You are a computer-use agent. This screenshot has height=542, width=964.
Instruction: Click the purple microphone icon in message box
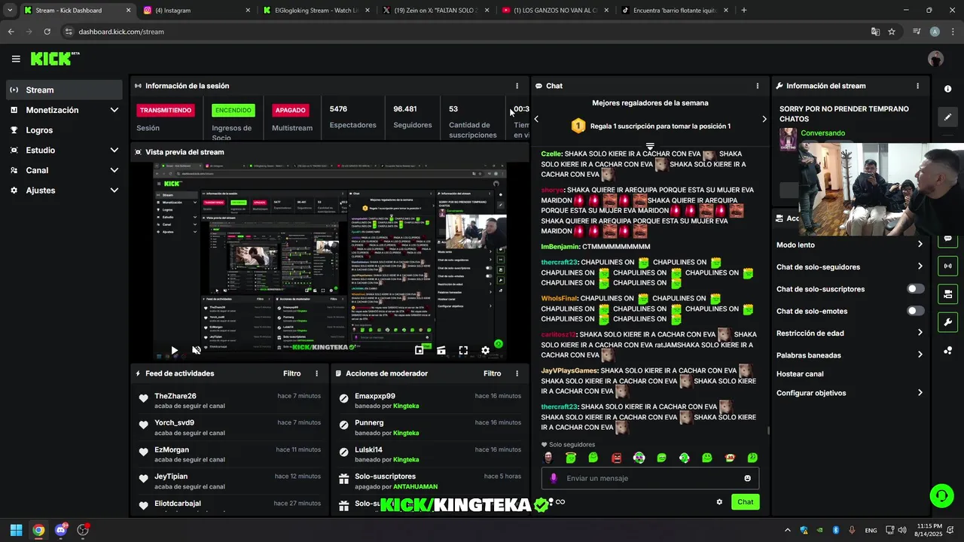pos(554,478)
